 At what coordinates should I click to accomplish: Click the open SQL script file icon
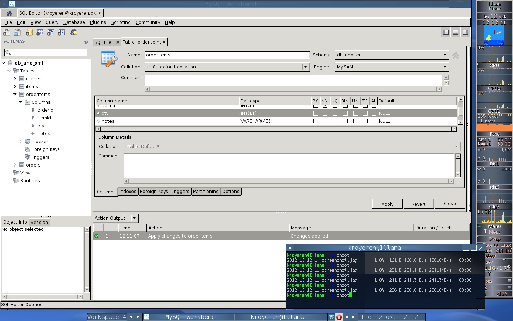(17, 32)
